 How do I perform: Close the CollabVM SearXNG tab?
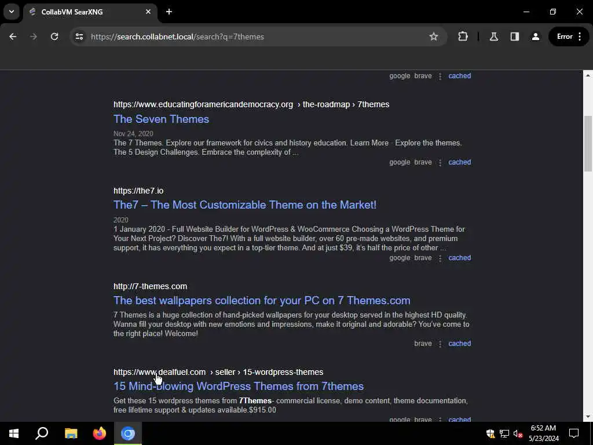(x=148, y=12)
